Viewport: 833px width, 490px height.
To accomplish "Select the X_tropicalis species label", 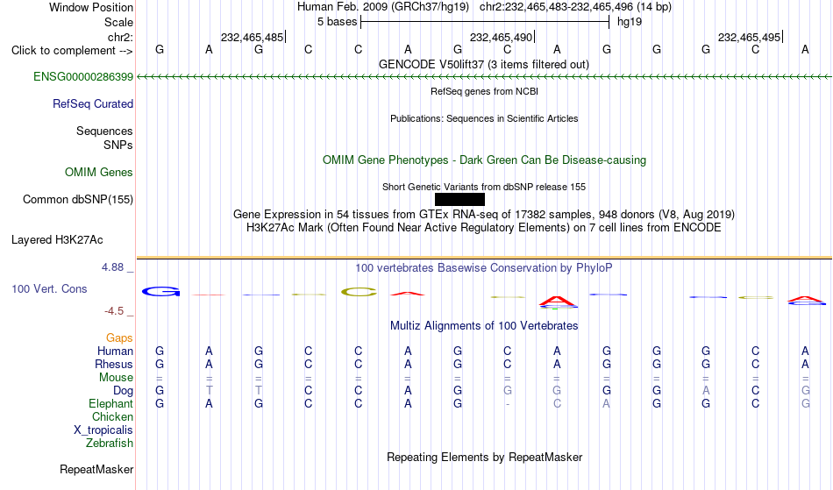I will (x=103, y=430).
